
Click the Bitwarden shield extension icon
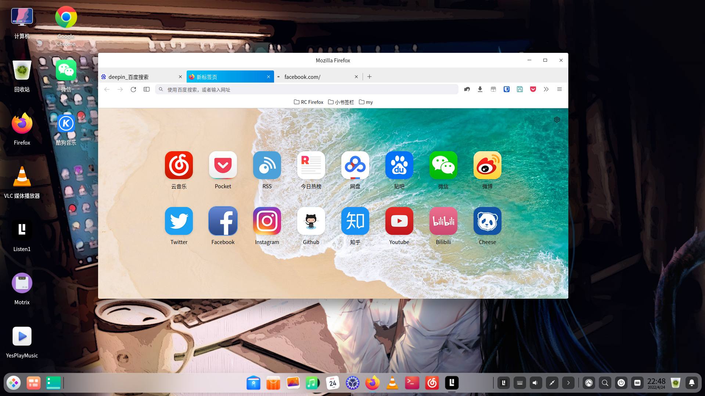pyautogui.click(x=507, y=89)
